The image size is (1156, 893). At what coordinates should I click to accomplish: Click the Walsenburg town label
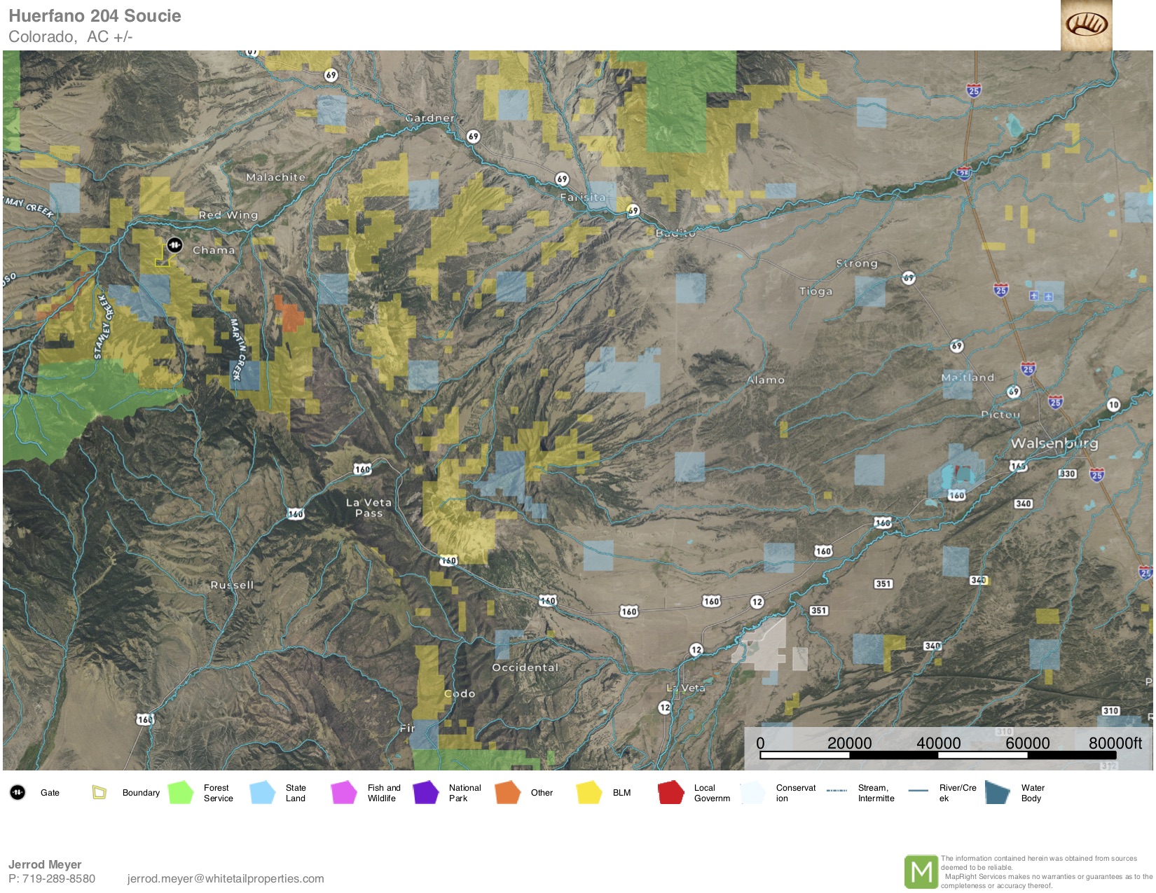pos(1054,443)
